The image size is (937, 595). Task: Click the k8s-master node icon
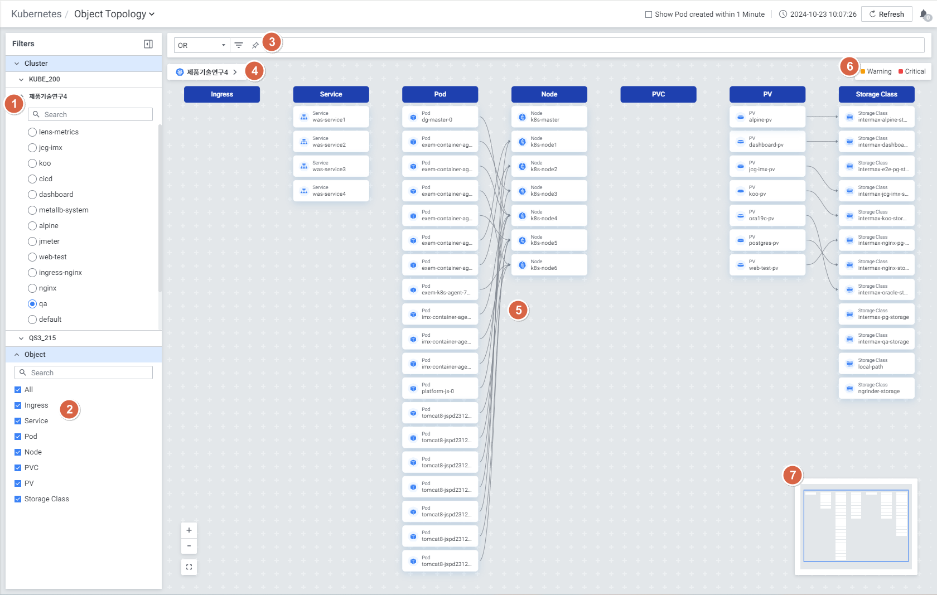click(x=523, y=117)
